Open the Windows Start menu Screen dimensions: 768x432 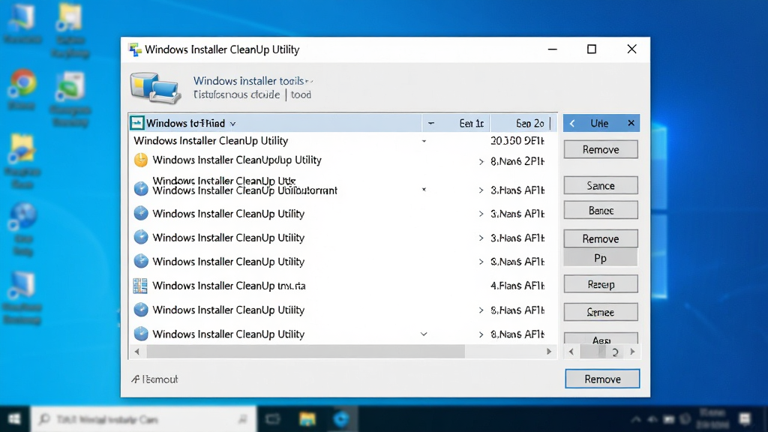(x=15, y=419)
